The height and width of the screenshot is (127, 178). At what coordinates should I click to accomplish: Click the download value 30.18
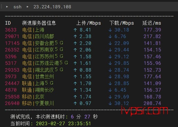coord(122,30)
